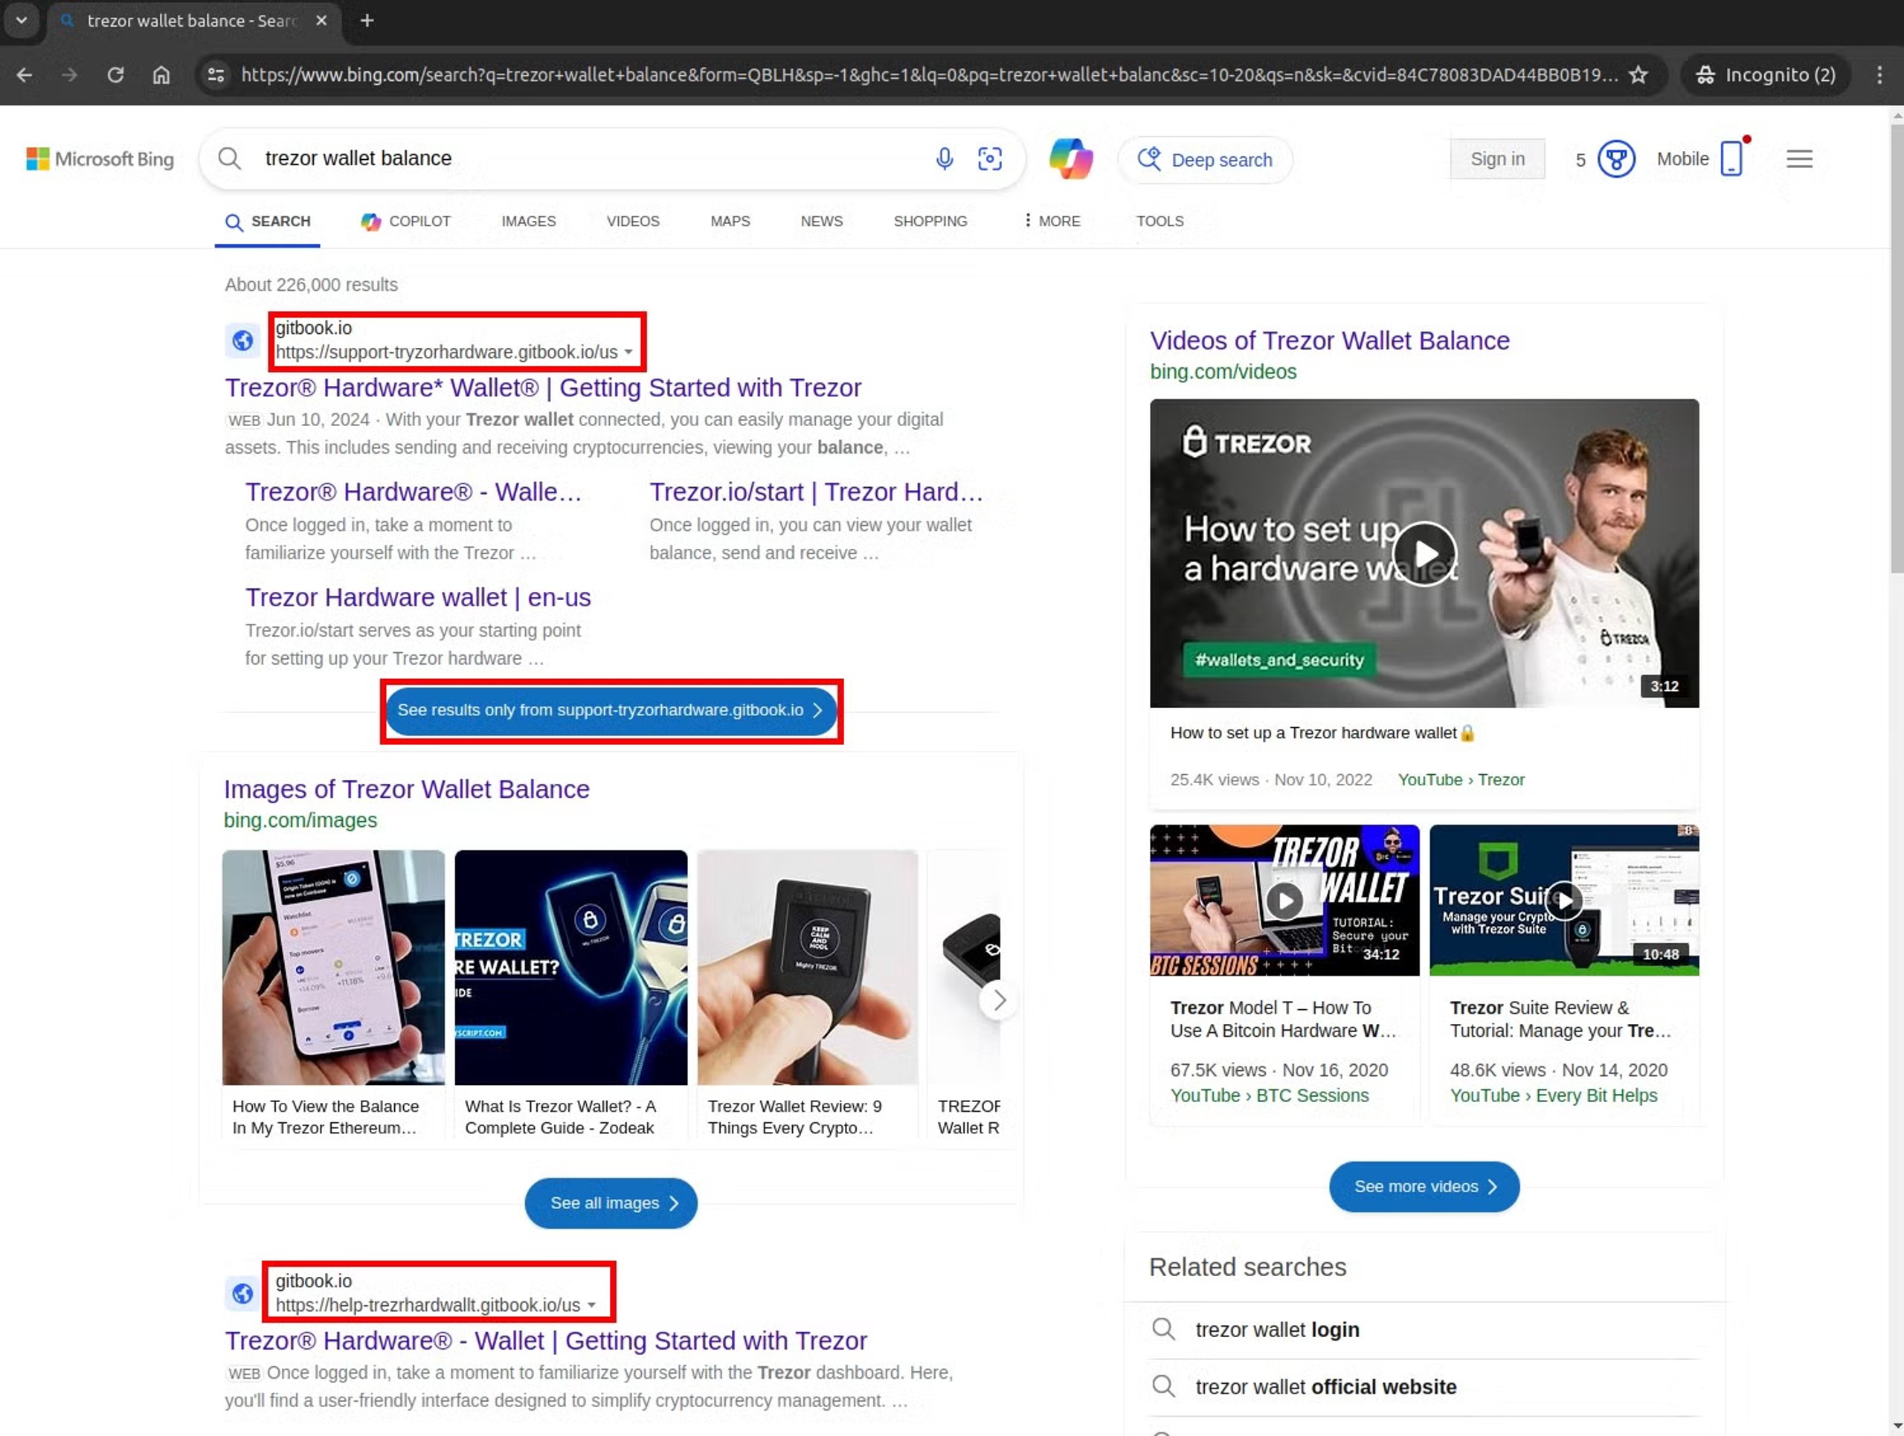Screen dimensions: 1904x1436
Task: Click next arrow in images carousel
Action: tap(998, 1001)
